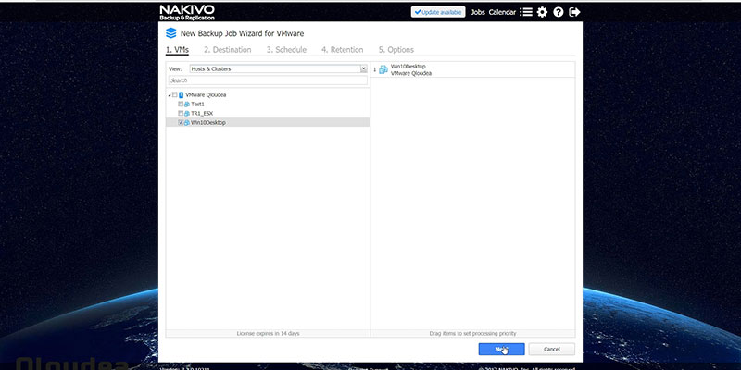Select the TR1_ESX tree row

click(x=268, y=113)
